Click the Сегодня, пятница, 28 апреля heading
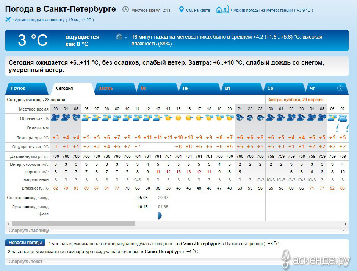This screenshot has width=357, height=271. pyautogui.click(x=36, y=100)
